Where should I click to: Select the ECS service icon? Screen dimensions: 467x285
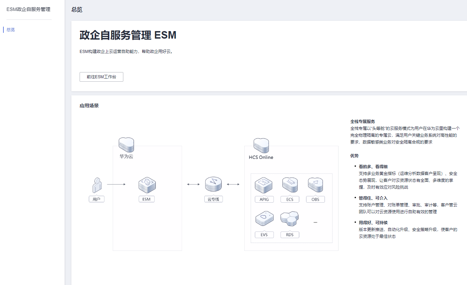click(x=290, y=185)
